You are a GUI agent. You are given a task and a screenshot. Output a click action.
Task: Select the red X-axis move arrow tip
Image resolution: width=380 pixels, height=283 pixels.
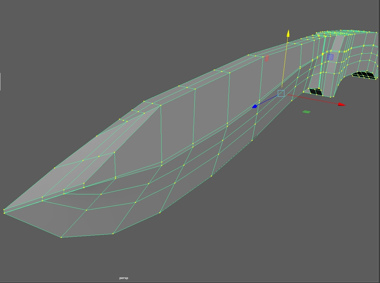tap(342, 104)
